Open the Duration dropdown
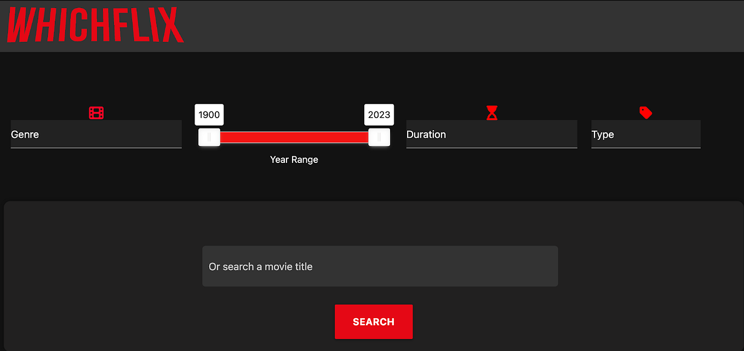This screenshot has height=351, width=744. click(x=491, y=134)
